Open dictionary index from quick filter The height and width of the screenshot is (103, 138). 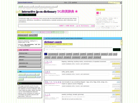pos(30,53)
